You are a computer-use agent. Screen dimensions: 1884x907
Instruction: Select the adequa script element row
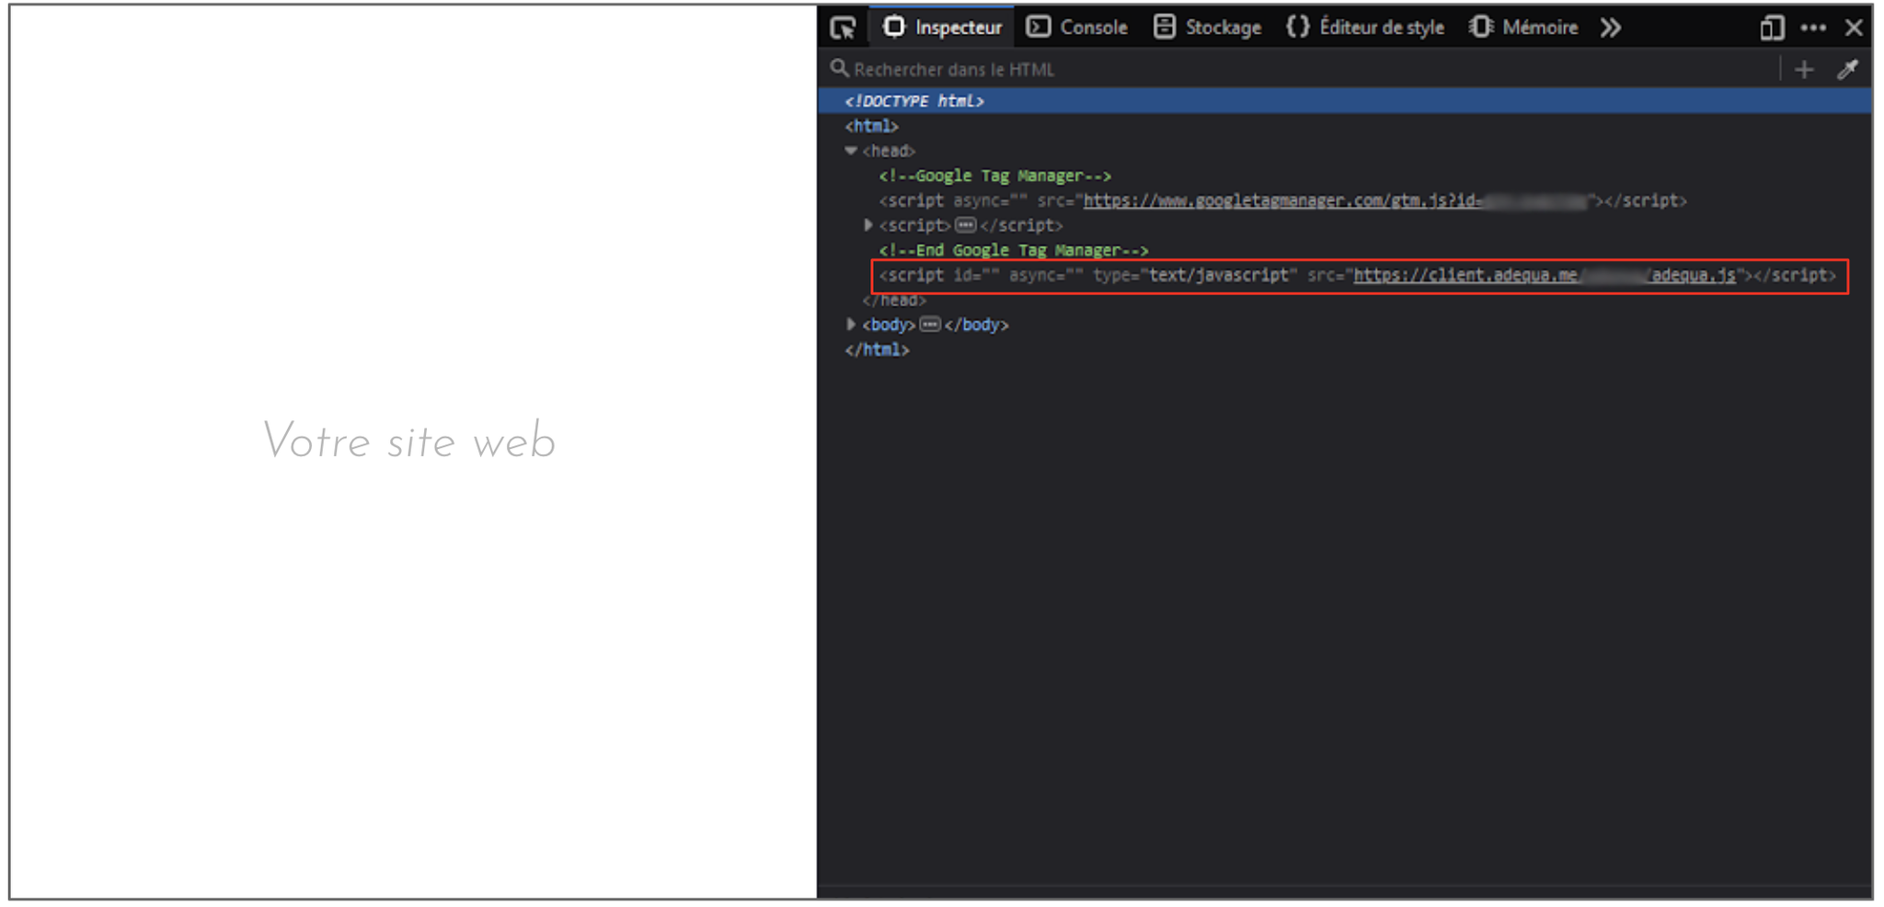point(1359,276)
